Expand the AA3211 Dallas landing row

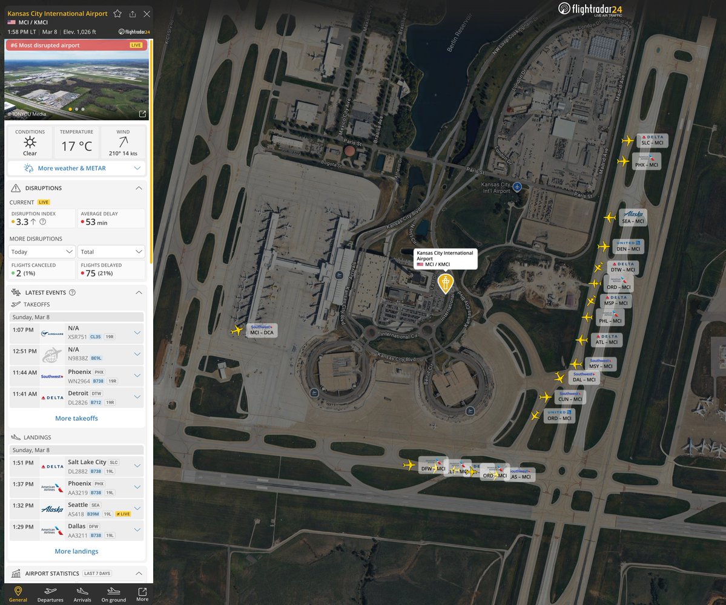click(x=137, y=529)
